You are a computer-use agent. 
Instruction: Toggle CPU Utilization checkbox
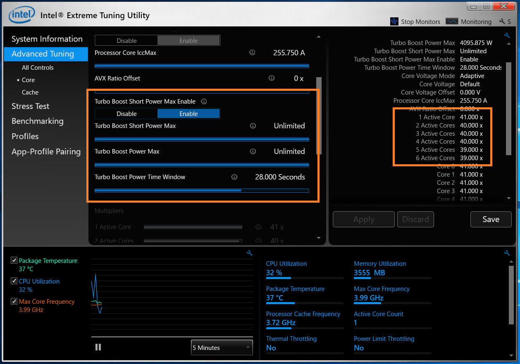[x=14, y=281]
